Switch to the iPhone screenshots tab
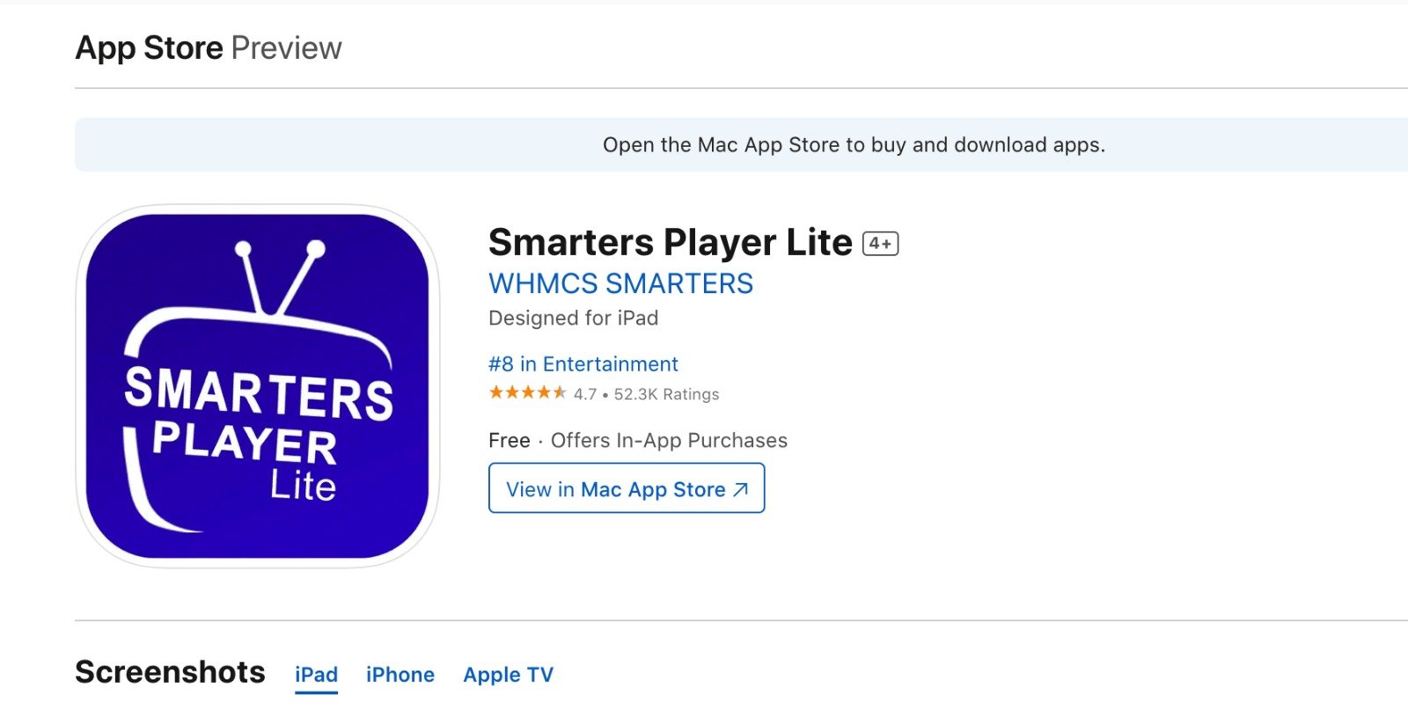This screenshot has height=704, width=1408. pos(400,675)
